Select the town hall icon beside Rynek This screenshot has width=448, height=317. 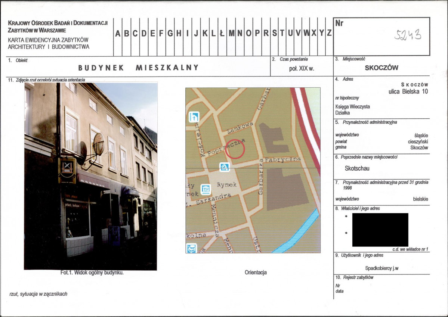(x=206, y=189)
